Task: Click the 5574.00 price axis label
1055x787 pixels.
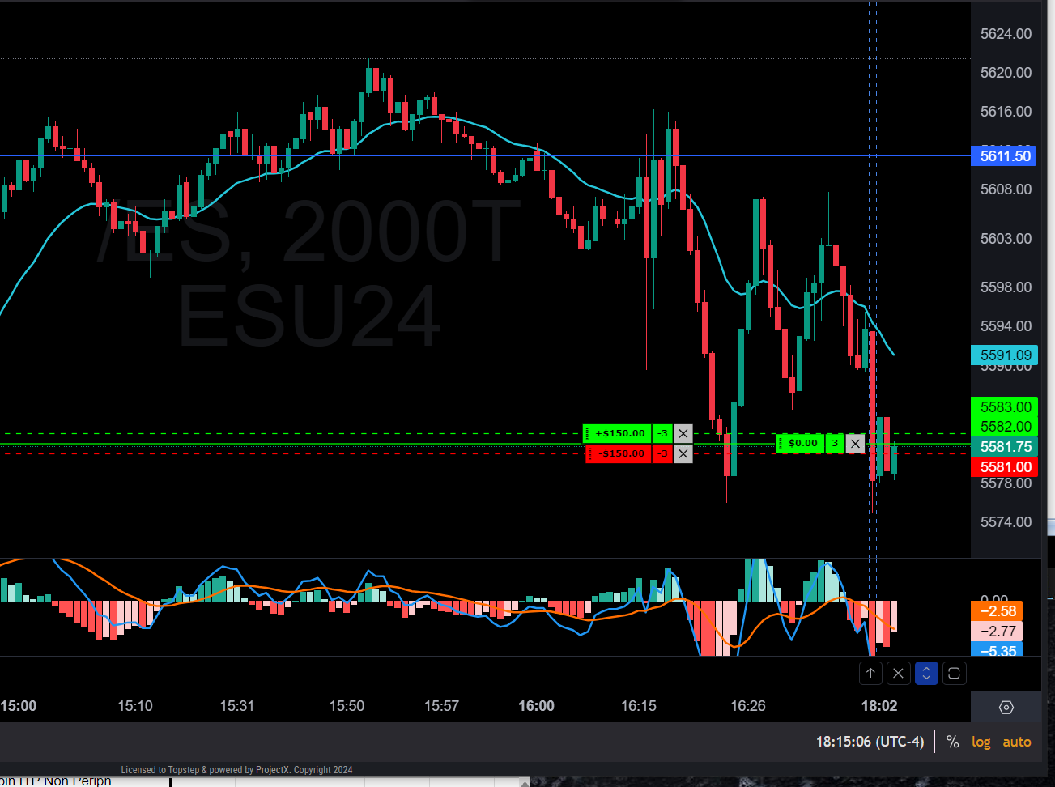Action: click(x=1006, y=522)
